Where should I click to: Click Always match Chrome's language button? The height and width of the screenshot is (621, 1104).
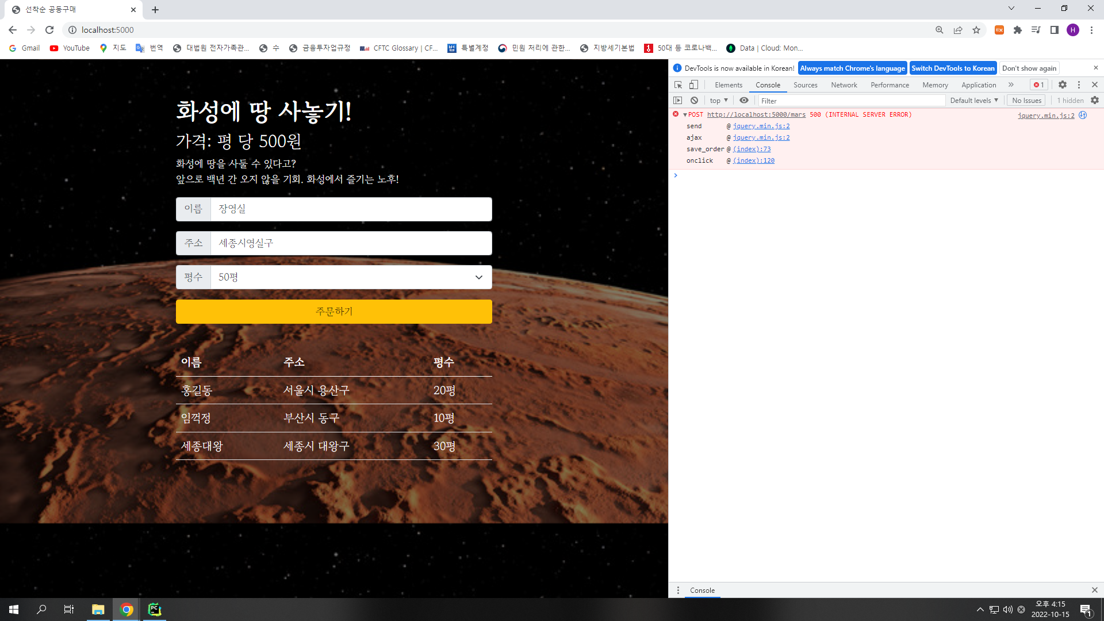click(852, 68)
